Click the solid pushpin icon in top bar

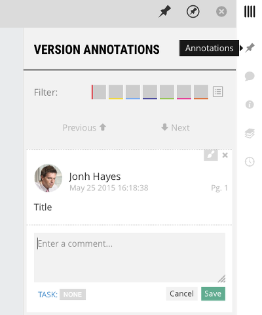coord(164,11)
